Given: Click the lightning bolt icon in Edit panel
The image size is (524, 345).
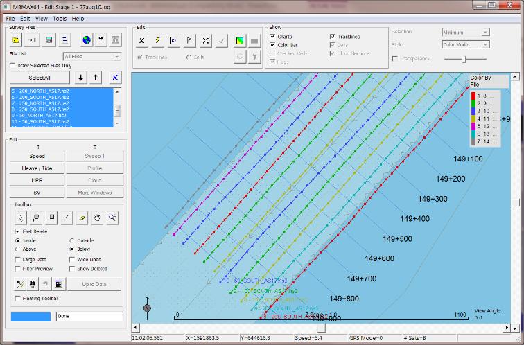Looking at the screenshot, I should tap(157, 41).
